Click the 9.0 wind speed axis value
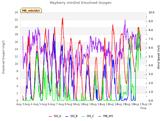The width and height of the screenshot is (162, 121). coord(151,21)
